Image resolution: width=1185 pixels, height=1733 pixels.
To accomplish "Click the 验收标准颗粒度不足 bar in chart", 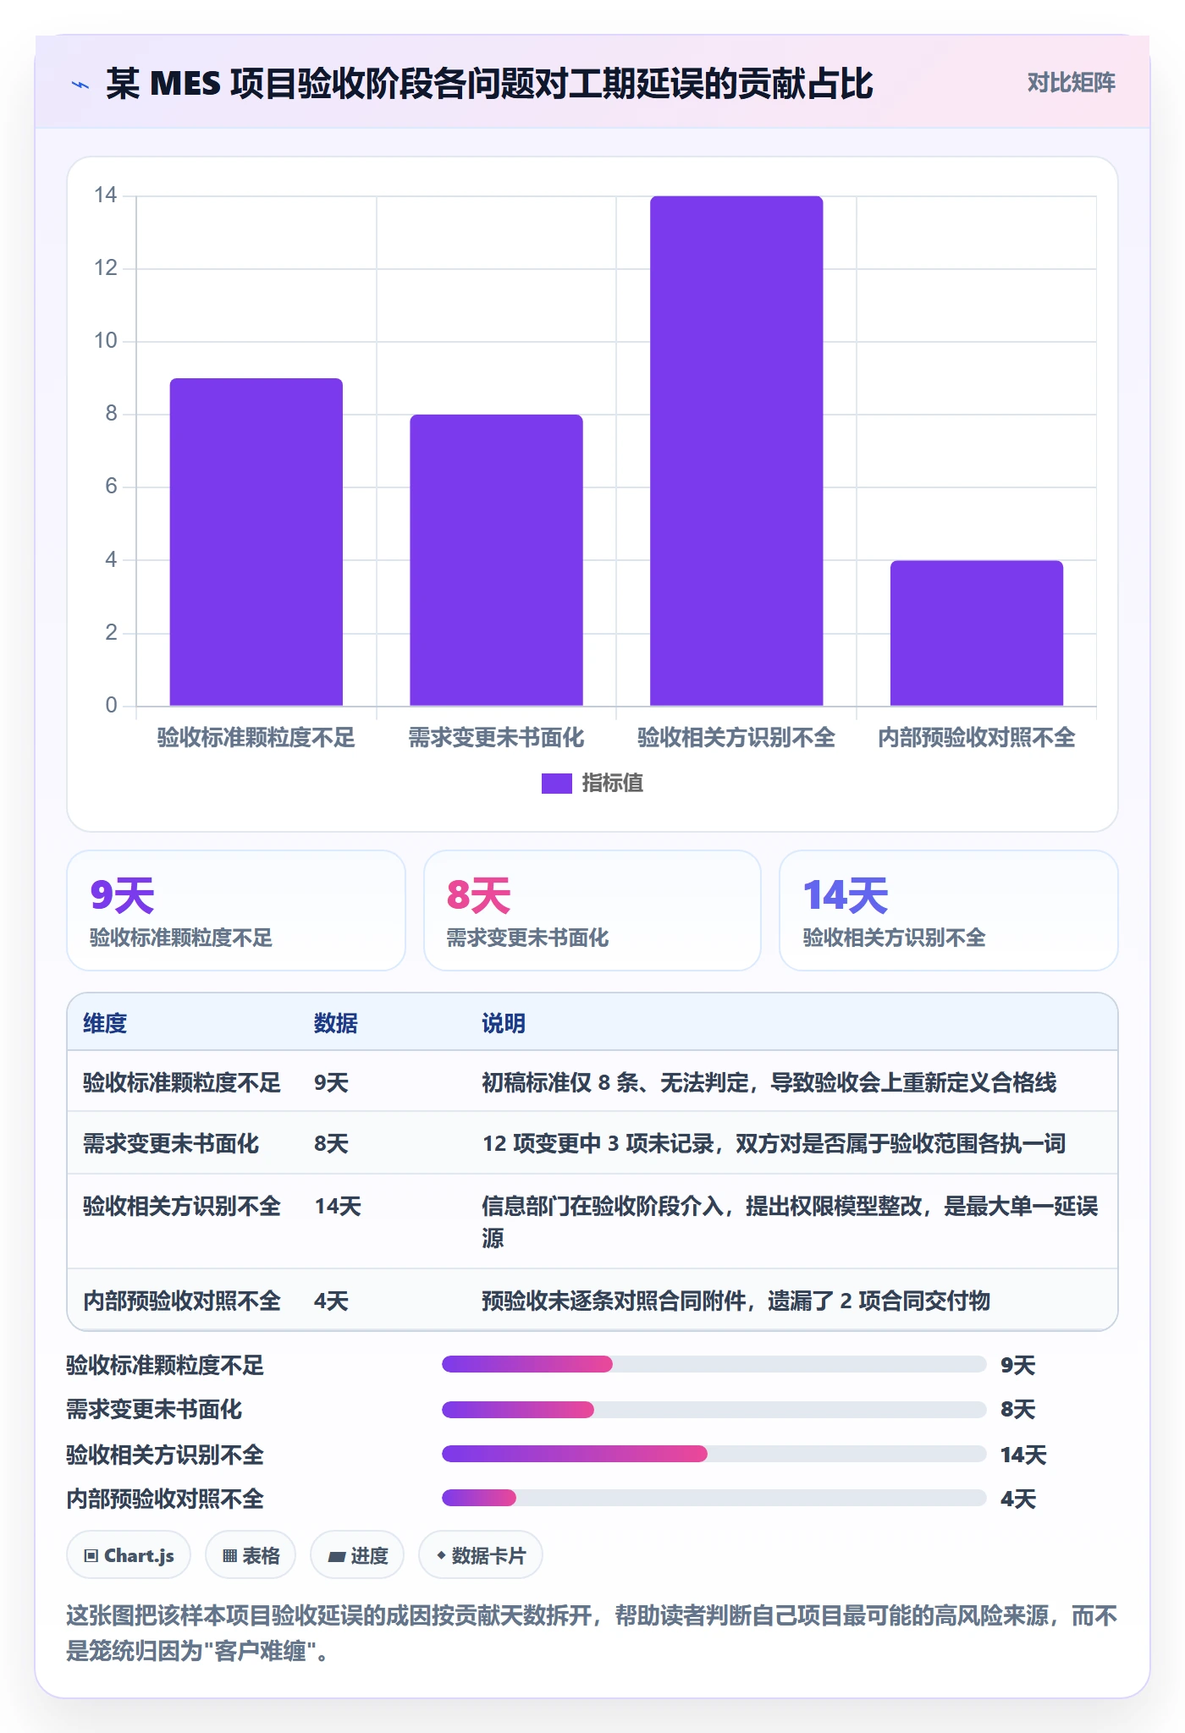I will tap(256, 542).
